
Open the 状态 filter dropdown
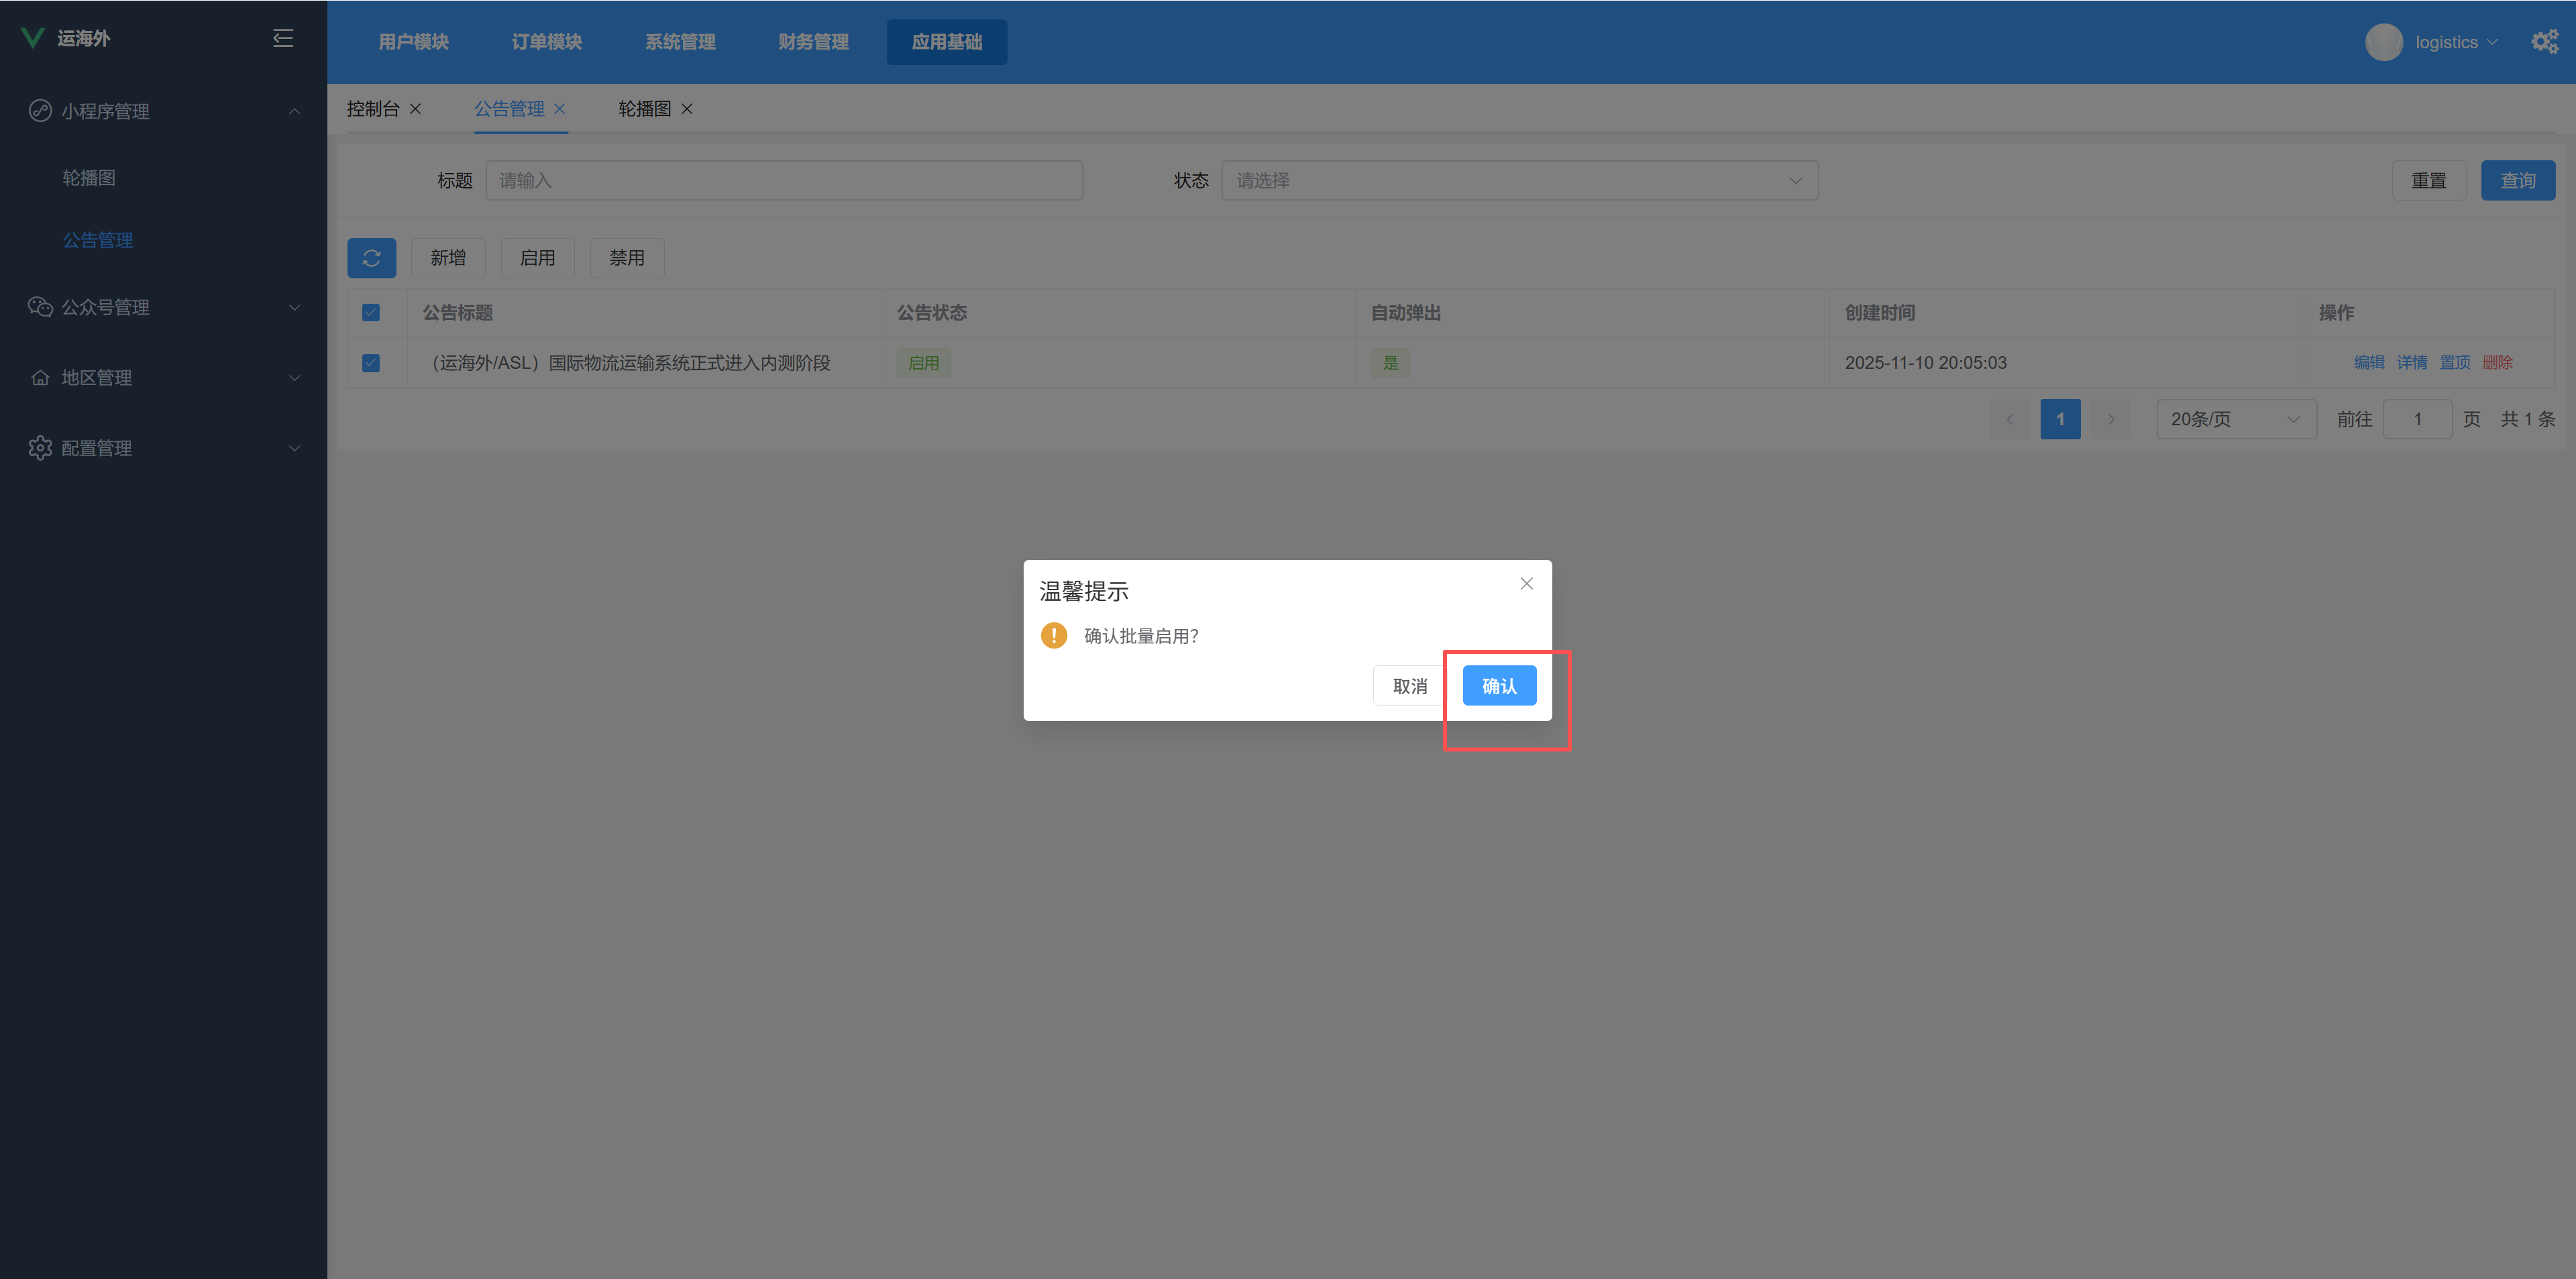click(1520, 180)
